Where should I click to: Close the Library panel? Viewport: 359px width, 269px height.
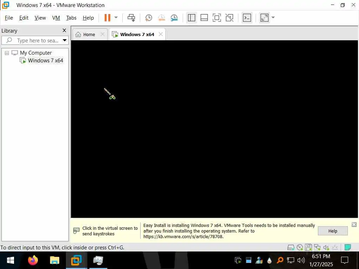[65, 30]
